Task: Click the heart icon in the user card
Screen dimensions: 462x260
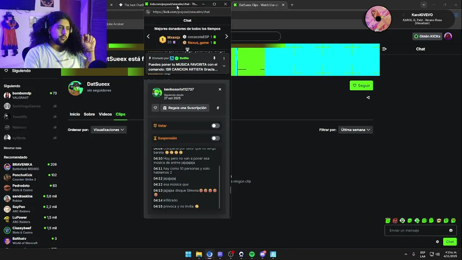Action: click(x=156, y=108)
